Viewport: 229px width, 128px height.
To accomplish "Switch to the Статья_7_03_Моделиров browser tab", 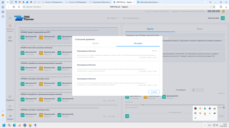I will [76, 2].
